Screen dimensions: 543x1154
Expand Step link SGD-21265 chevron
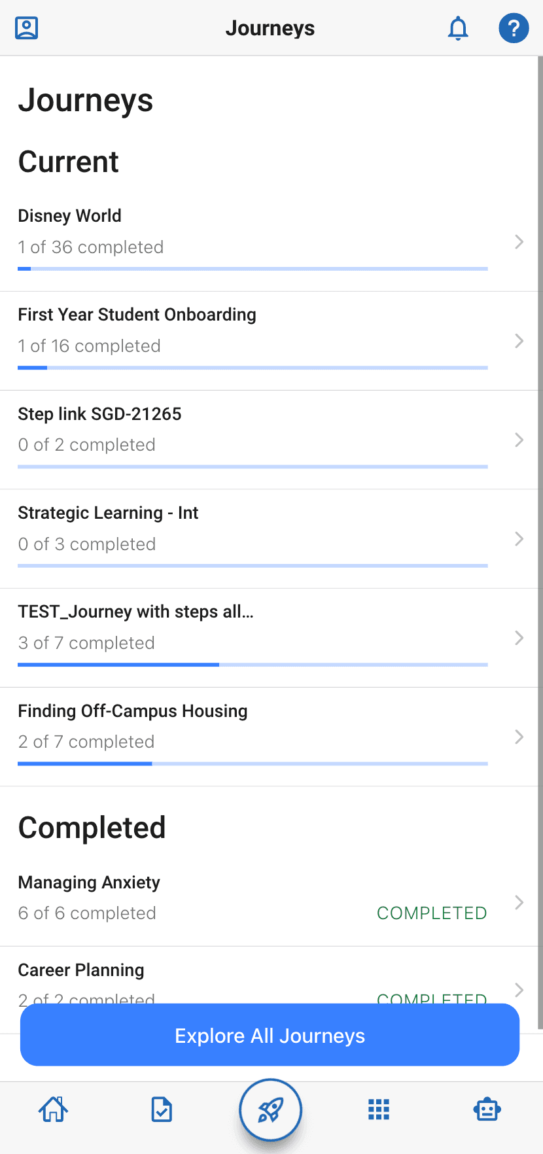tap(519, 440)
